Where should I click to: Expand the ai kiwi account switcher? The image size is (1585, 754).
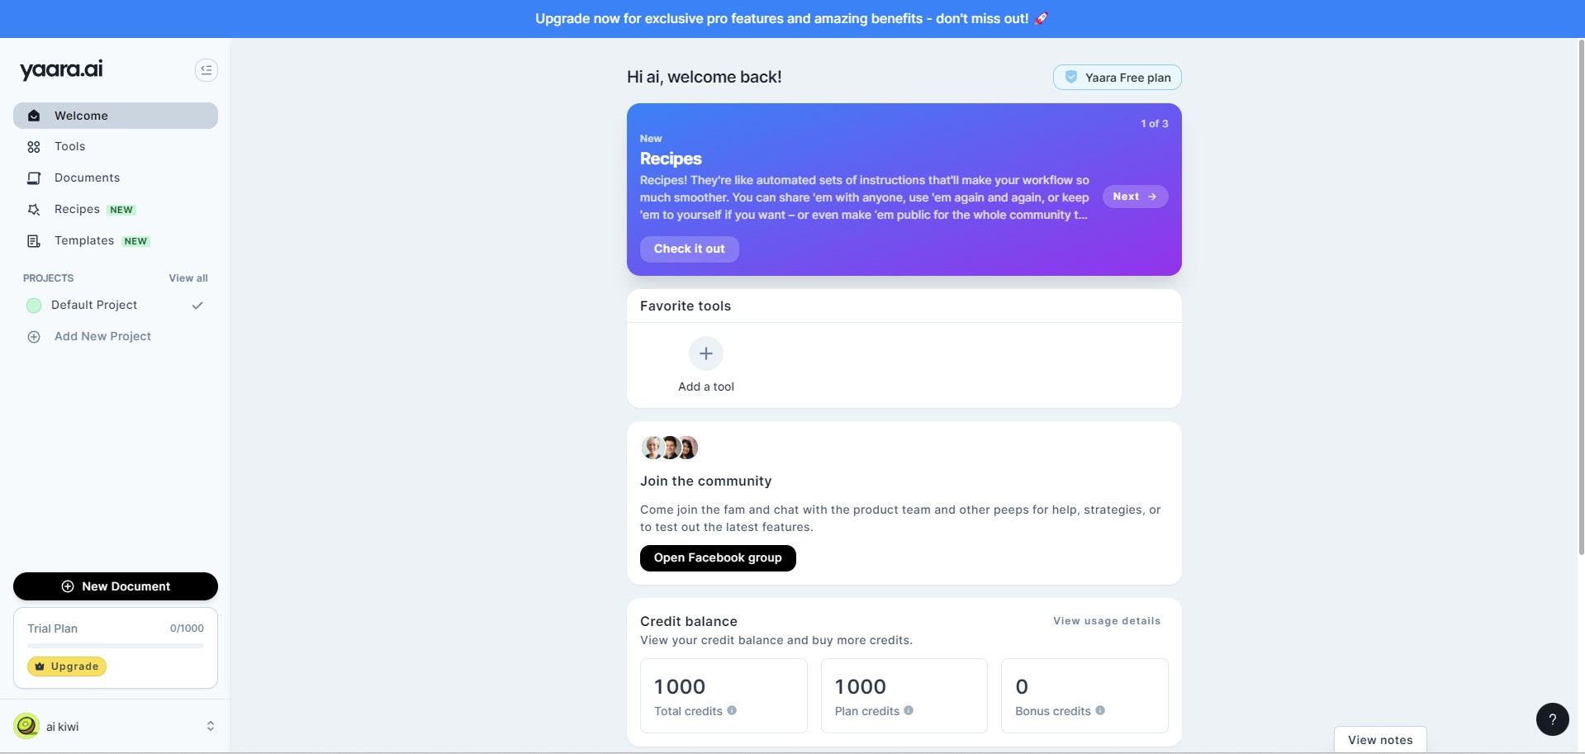[x=211, y=726]
